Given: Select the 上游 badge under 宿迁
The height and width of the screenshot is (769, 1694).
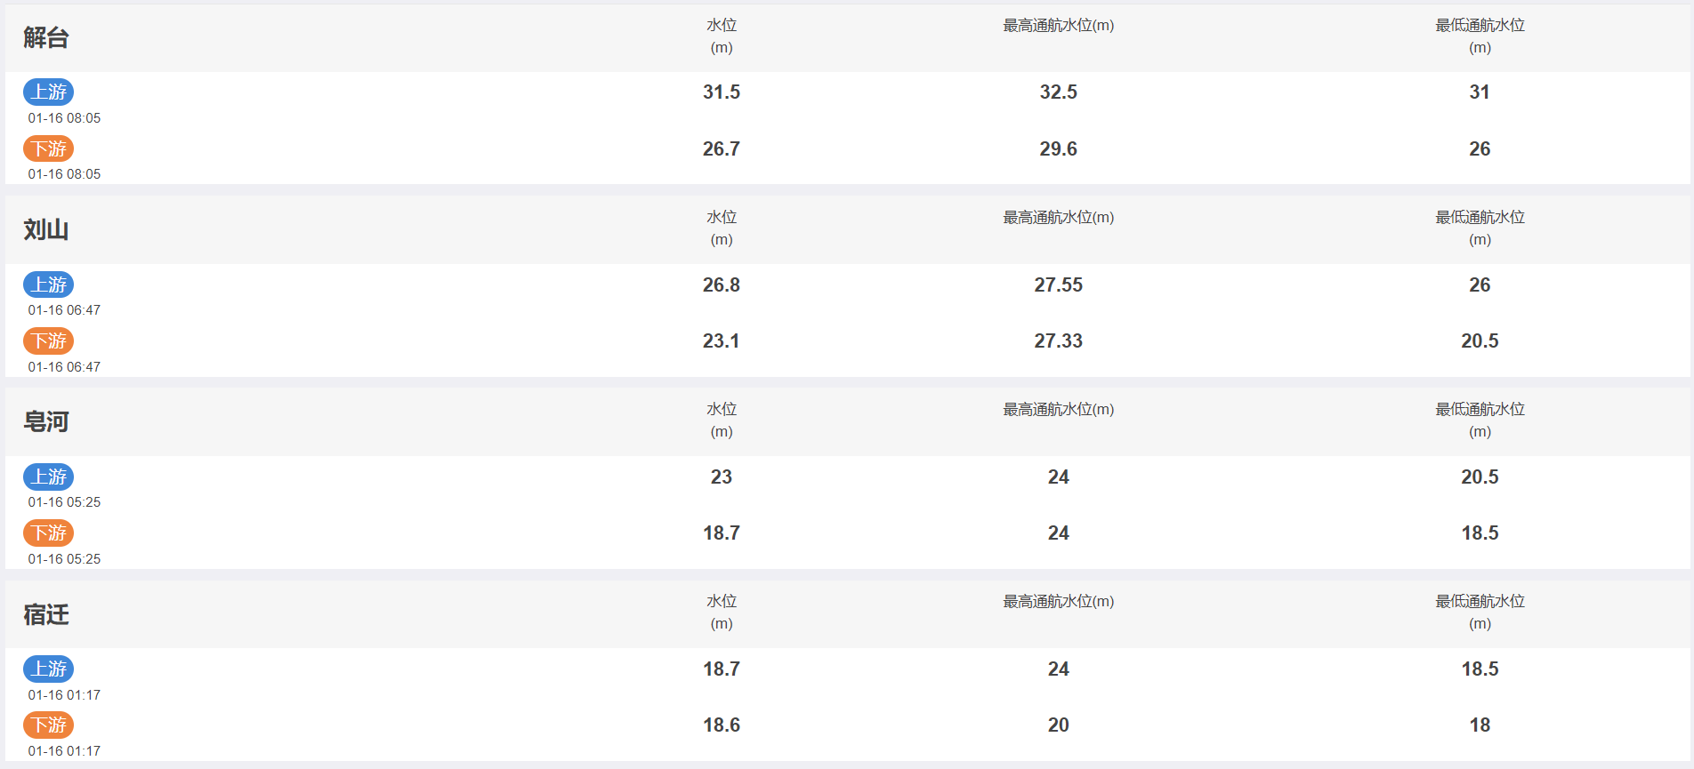Looking at the screenshot, I should pyautogui.click(x=49, y=669).
